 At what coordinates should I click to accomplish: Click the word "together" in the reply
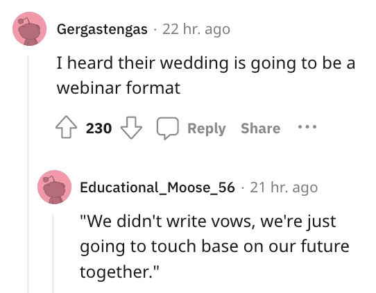tap(113, 272)
